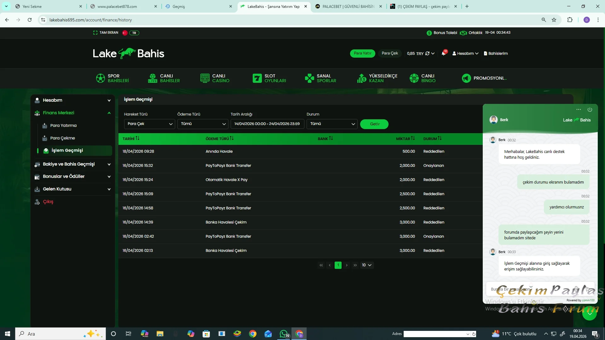Viewport: 605px width, 340px height.
Task: Open the Durum filter dropdown
Action: tap(332, 124)
